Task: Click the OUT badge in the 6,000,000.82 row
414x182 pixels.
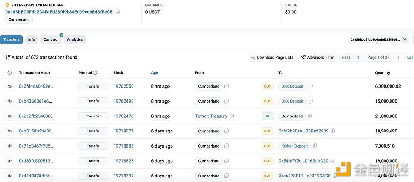Action: (267, 86)
